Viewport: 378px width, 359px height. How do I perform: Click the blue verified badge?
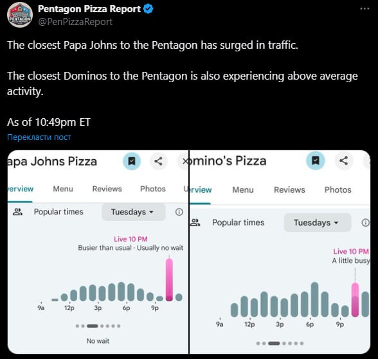click(148, 9)
